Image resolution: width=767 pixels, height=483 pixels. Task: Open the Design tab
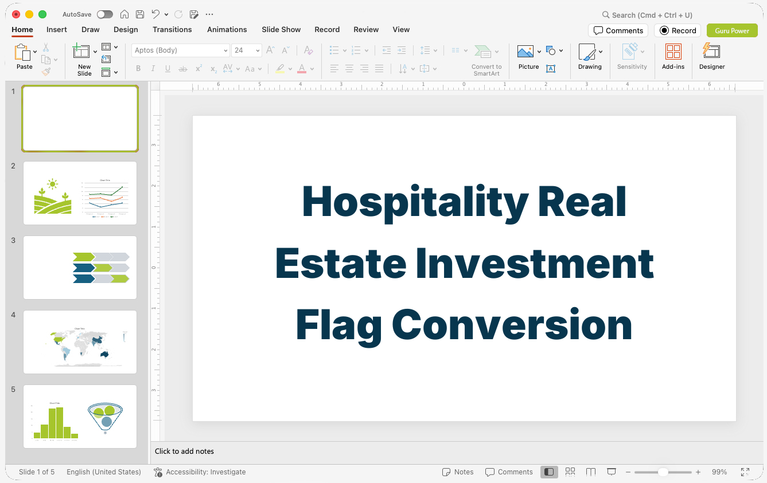coord(126,29)
